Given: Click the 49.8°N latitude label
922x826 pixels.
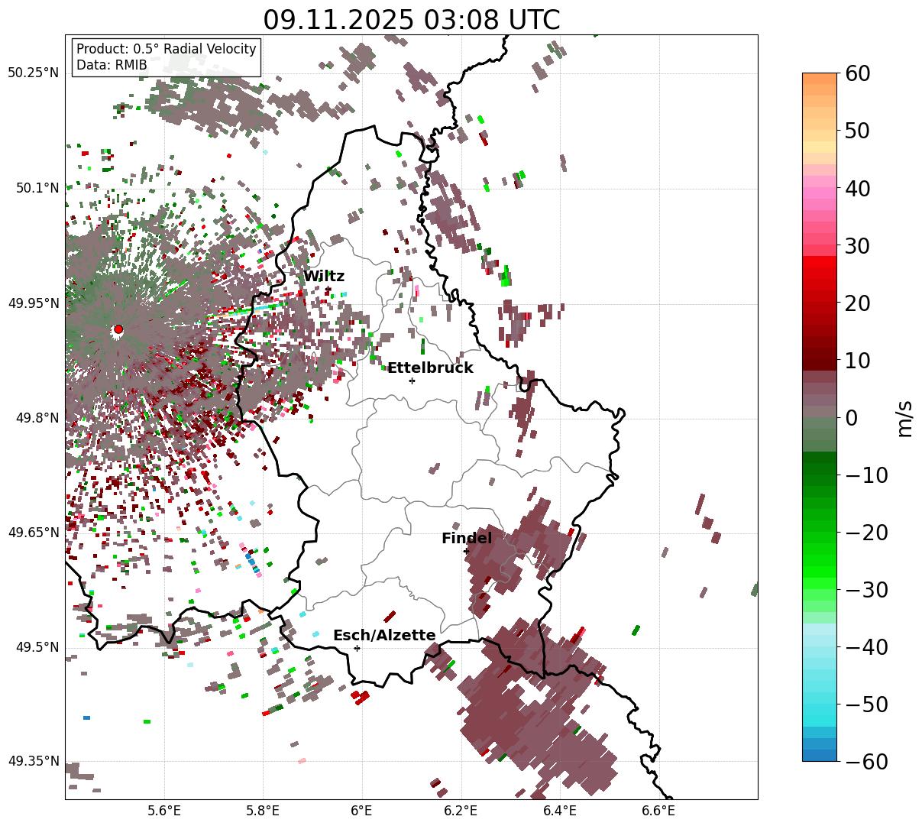Looking at the screenshot, I should [x=37, y=418].
